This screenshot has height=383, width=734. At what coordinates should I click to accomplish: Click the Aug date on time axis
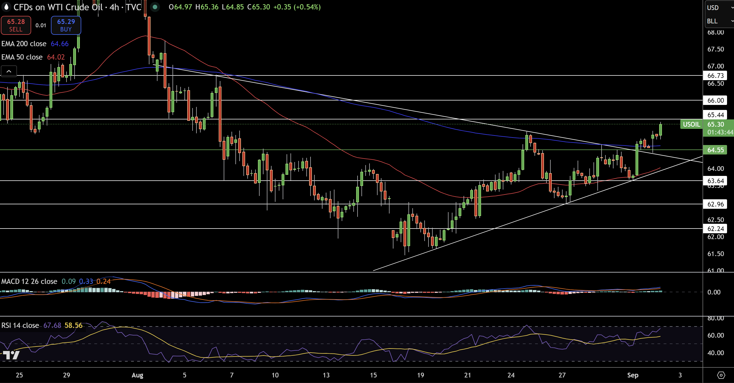tap(137, 375)
